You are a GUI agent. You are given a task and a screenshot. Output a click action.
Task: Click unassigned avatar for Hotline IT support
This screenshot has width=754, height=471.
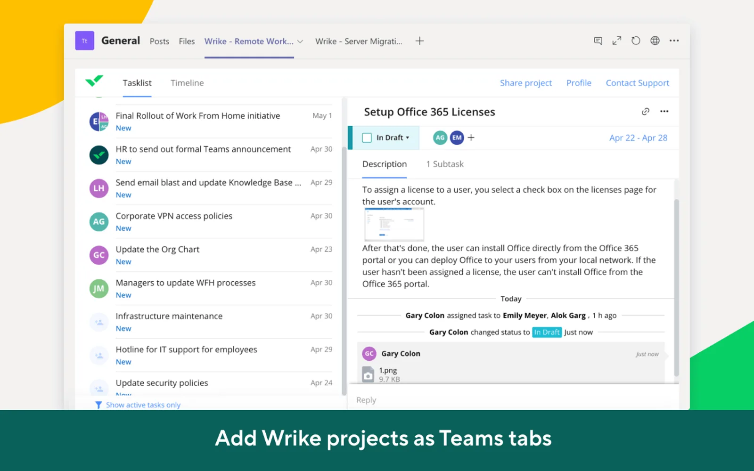99,356
